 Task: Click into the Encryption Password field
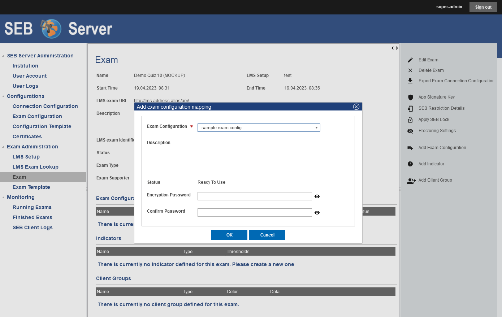(x=255, y=196)
